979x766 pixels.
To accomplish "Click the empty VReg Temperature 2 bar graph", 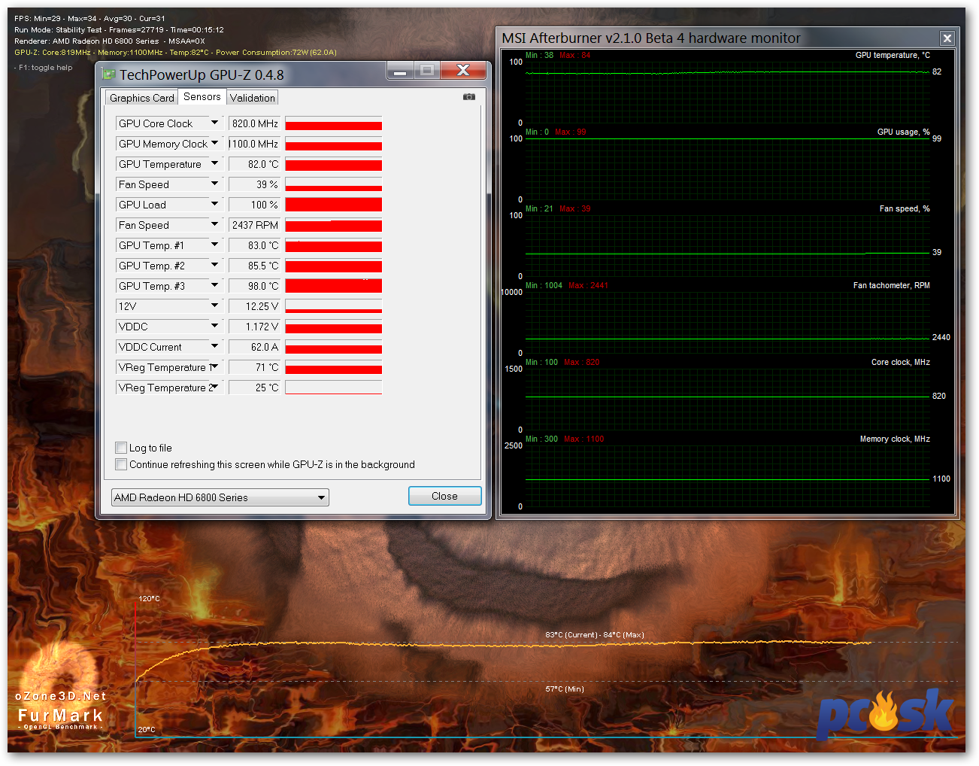I will click(334, 388).
